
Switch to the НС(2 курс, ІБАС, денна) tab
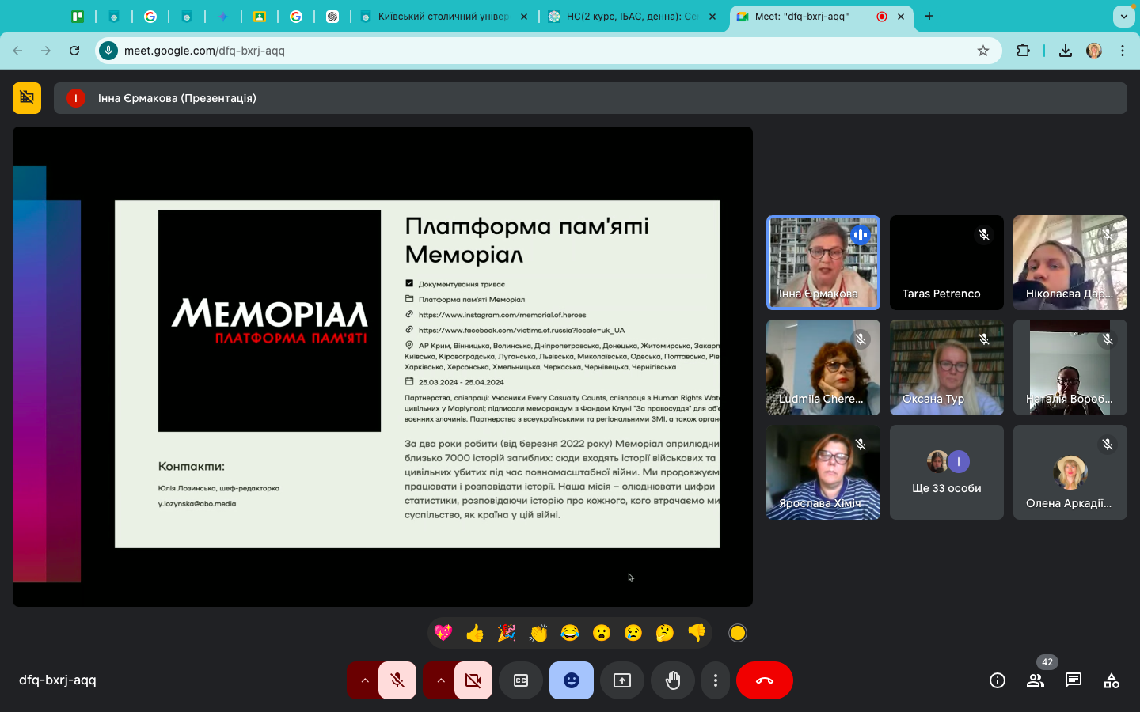click(x=631, y=16)
